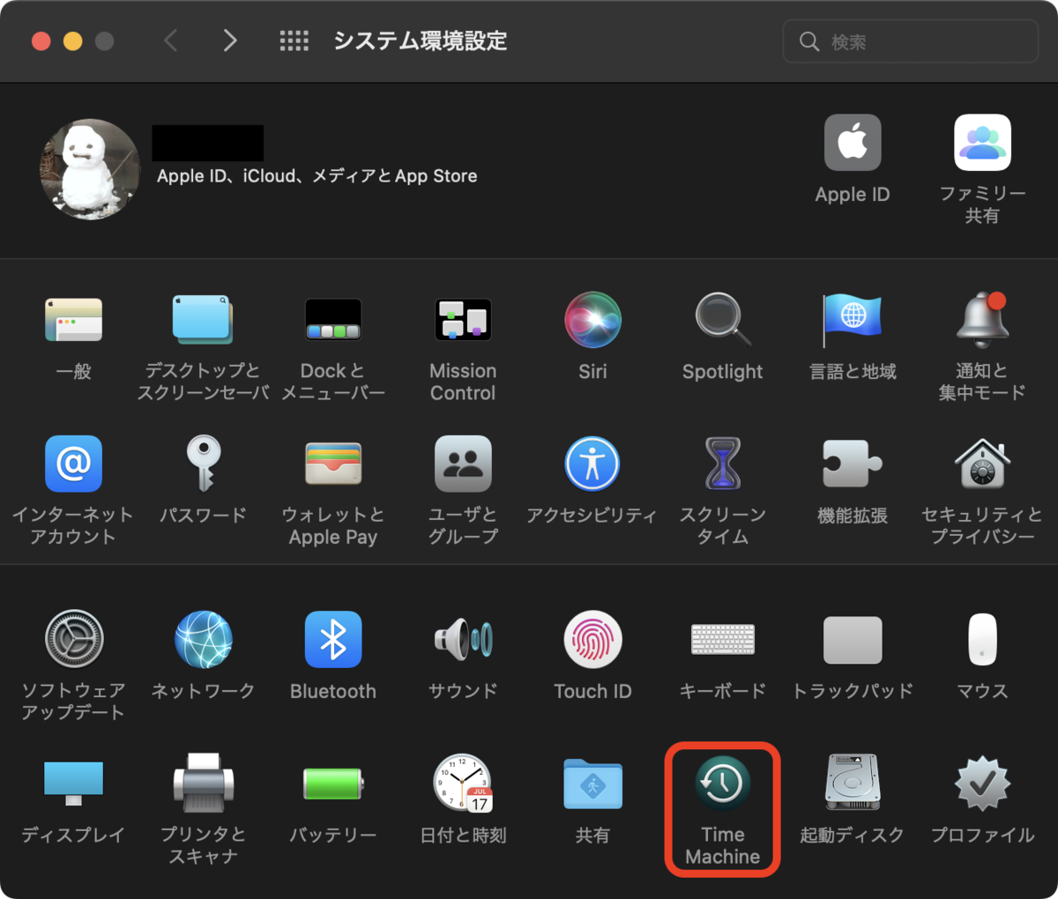The height and width of the screenshot is (899, 1058).
Task: Open Bluetooth preferences
Action: 333,639
